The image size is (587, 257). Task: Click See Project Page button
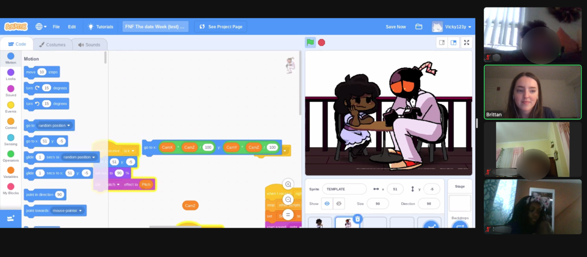point(221,27)
